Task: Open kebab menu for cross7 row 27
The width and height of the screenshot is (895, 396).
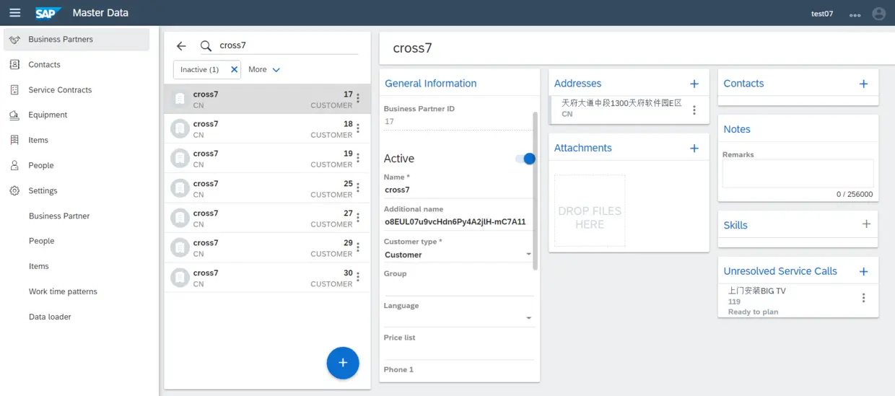Action: tap(358, 218)
